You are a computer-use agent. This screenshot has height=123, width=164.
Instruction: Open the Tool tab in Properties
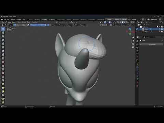[137, 41]
